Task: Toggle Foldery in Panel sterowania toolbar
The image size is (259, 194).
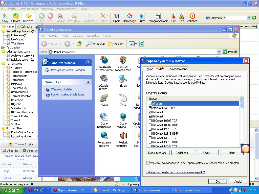Action: (116, 43)
